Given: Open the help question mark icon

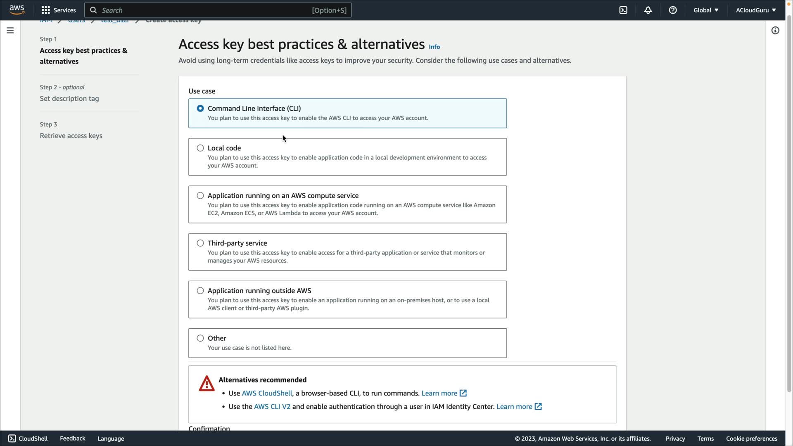Looking at the screenshot, I should (x=673, y=10).
